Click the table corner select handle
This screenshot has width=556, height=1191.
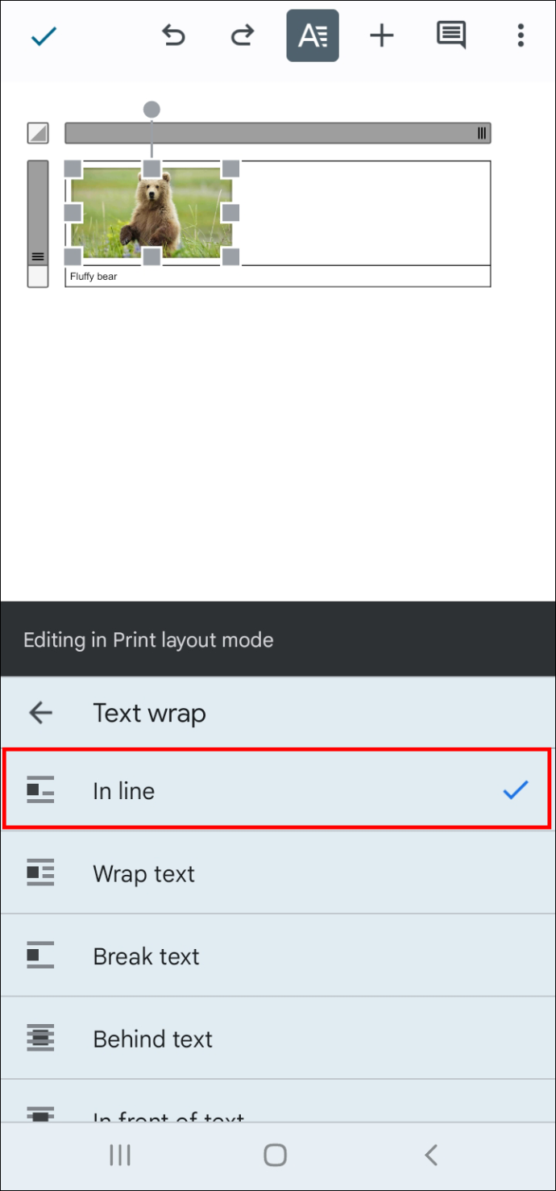point(38,133)
